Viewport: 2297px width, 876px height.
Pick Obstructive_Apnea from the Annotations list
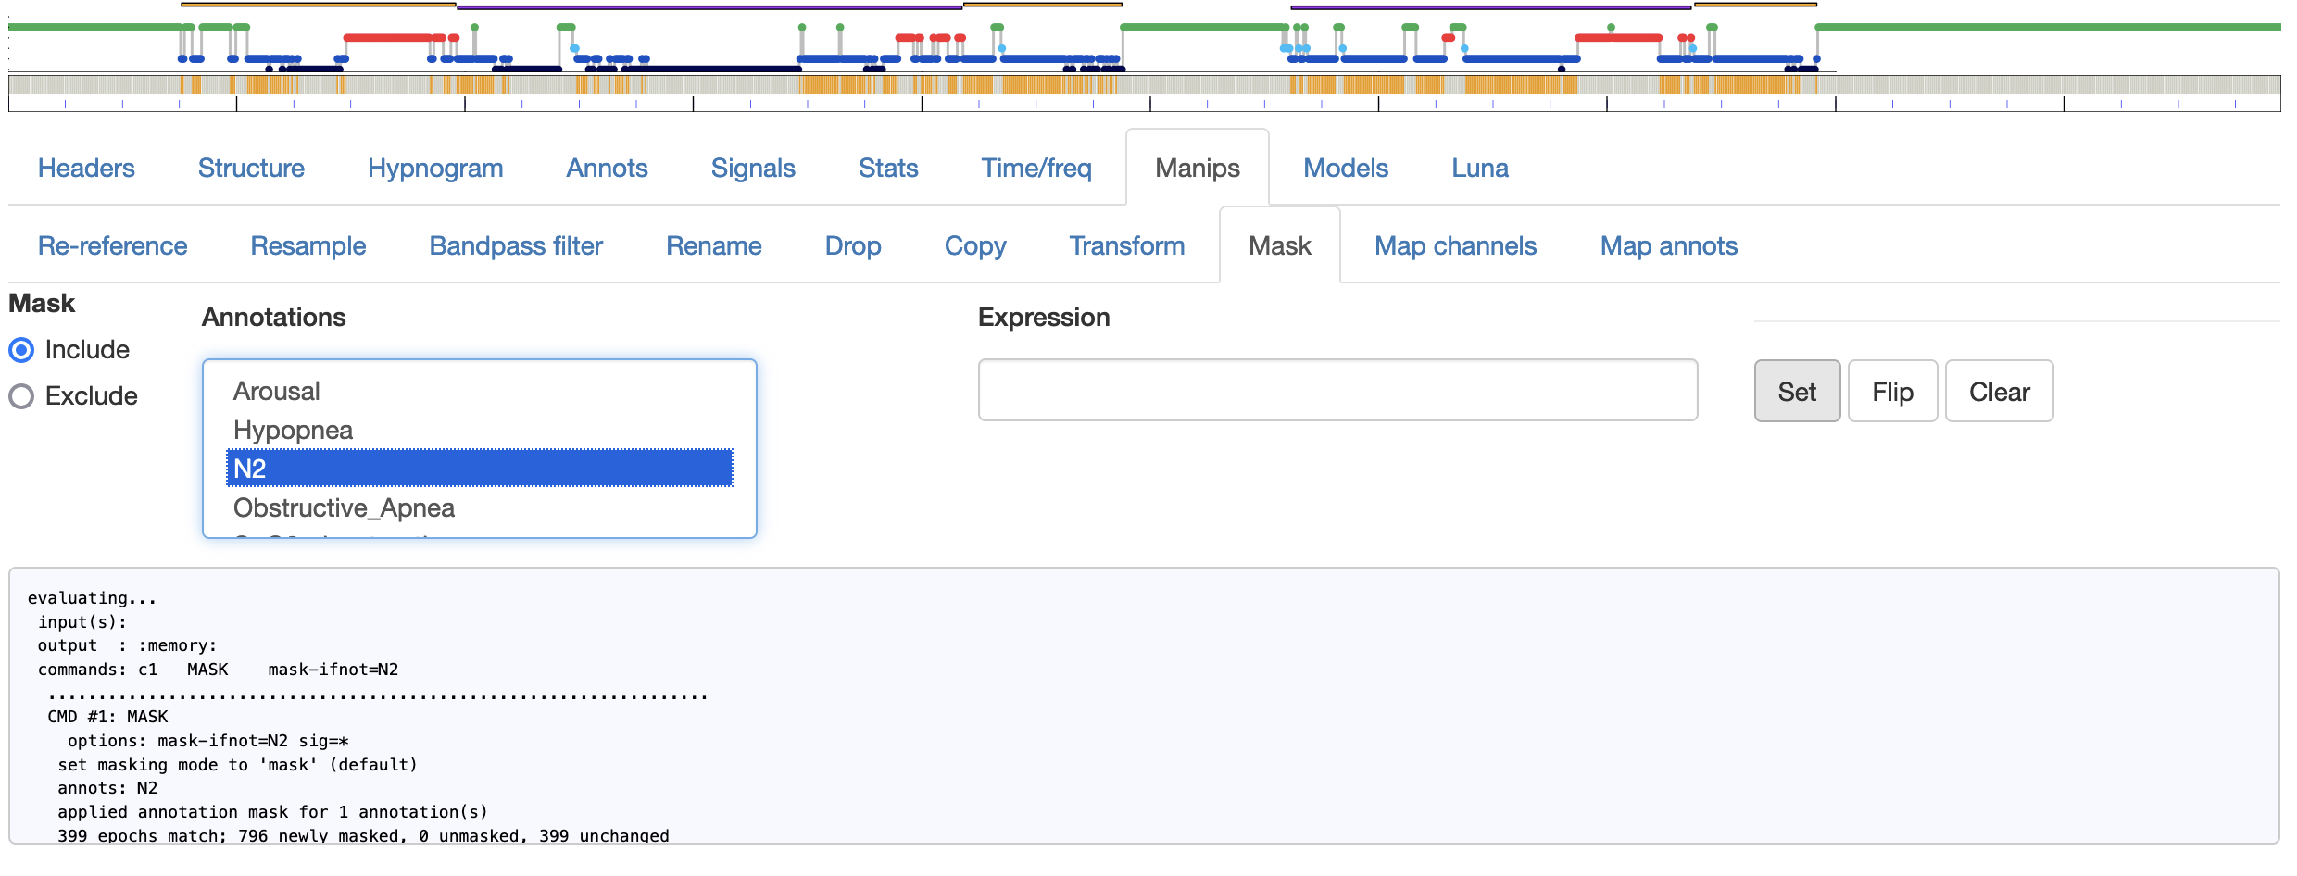click(x=344, y=507)
